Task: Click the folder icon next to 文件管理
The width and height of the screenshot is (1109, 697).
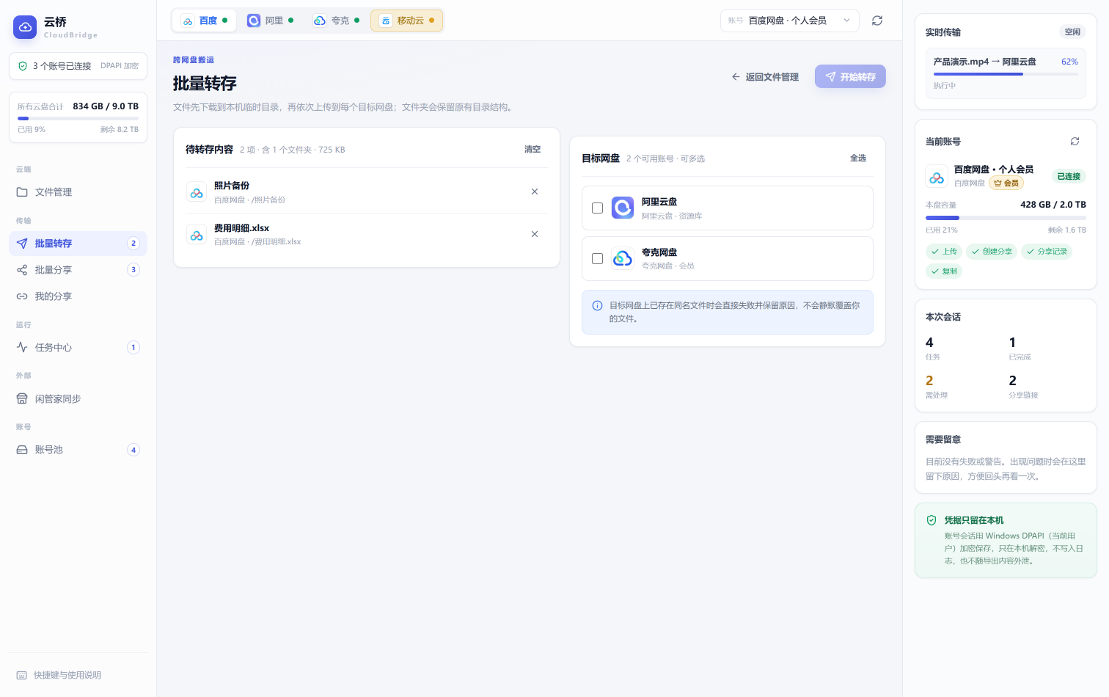Action: pos(22,192)
